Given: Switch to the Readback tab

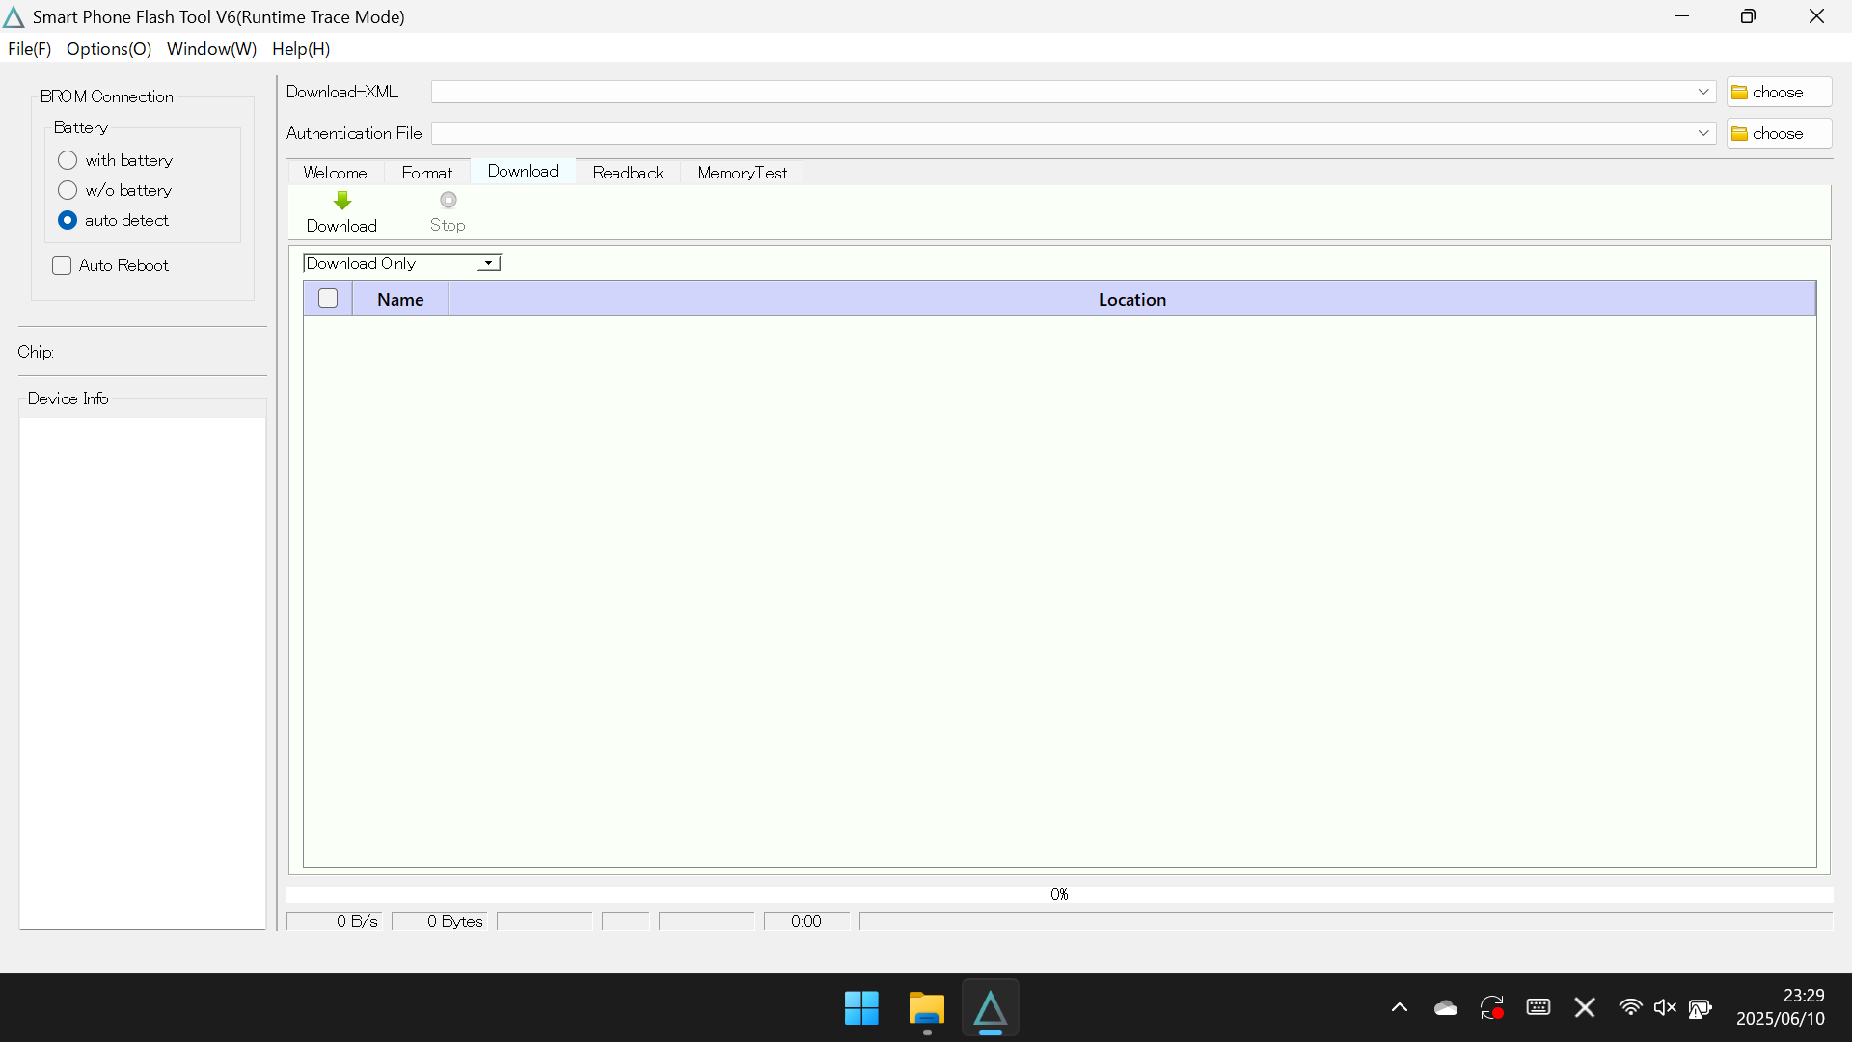Looking at the screenshot, I should coord(628,172).
